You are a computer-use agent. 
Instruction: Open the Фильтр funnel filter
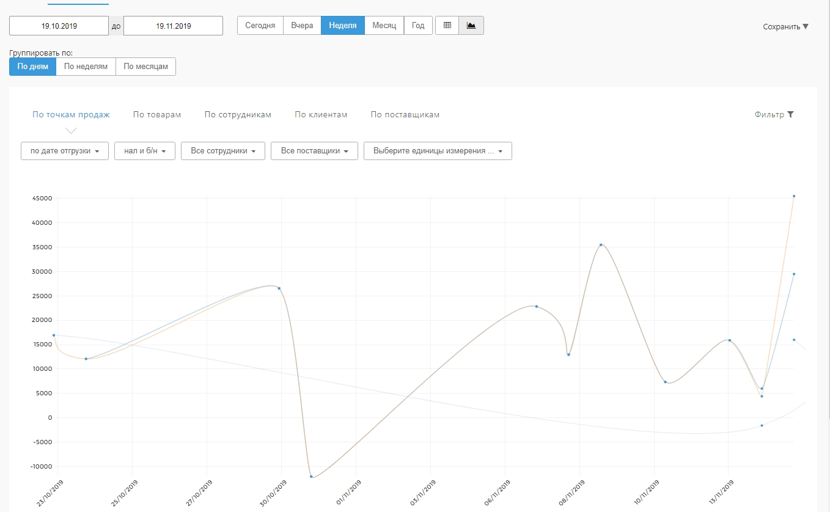point(774,114)
